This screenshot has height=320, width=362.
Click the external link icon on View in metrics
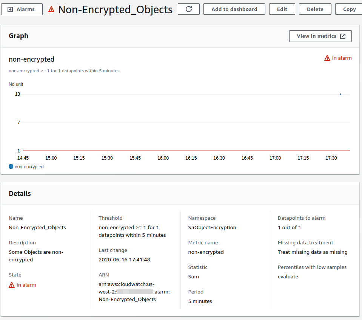pyautogui.click(x=343, y=36)
